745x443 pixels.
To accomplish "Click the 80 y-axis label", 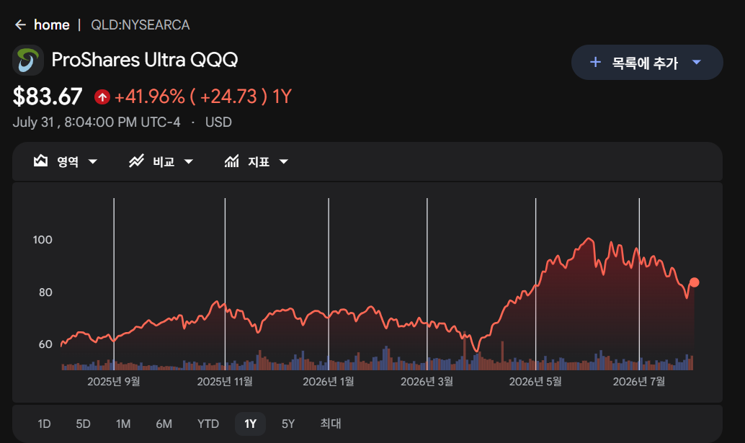I will [45, 292].
